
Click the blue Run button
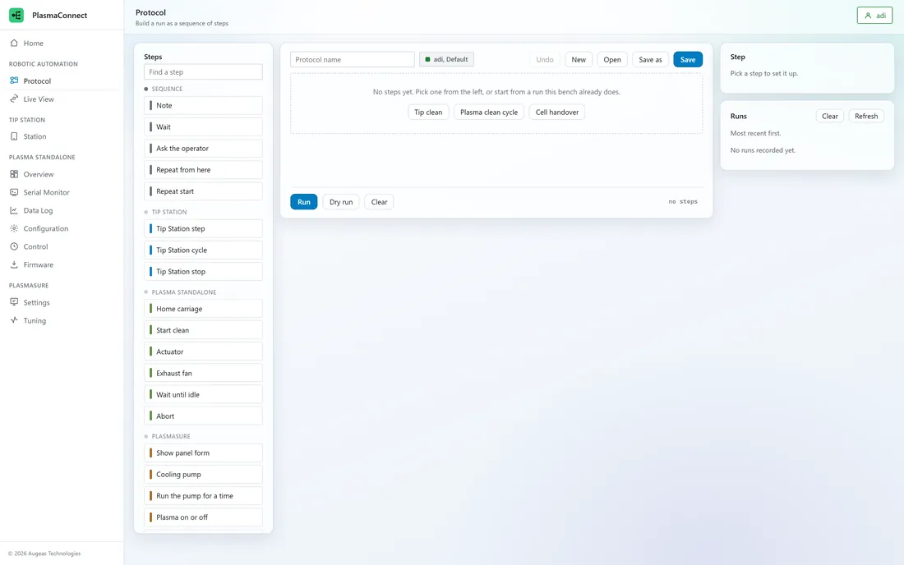pos(304,201)
